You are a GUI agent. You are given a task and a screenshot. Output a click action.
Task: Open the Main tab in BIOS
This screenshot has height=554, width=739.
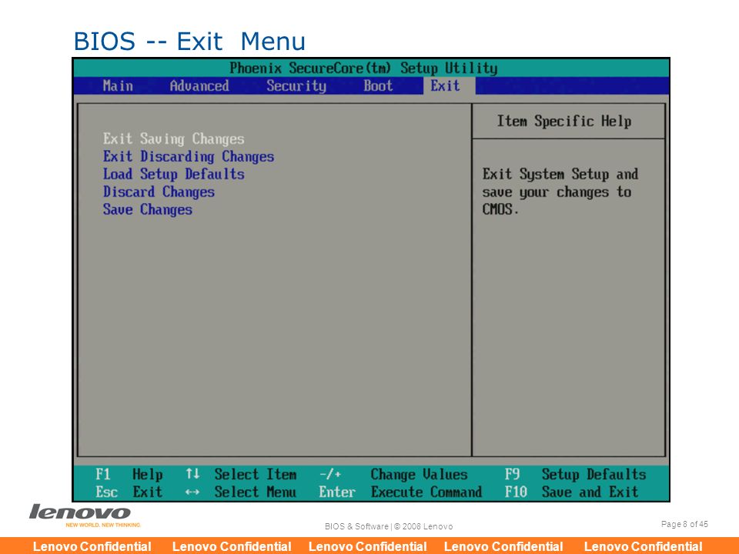point(118,85)
